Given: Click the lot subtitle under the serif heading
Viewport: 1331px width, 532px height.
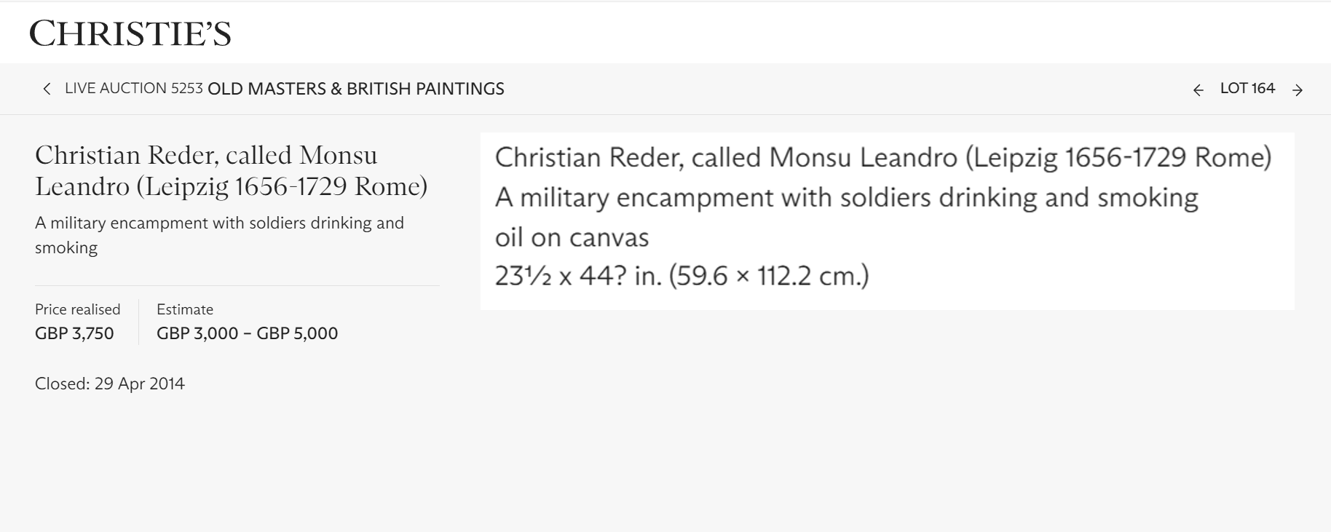Looking at the screenshot, I should tap(219, 235).
